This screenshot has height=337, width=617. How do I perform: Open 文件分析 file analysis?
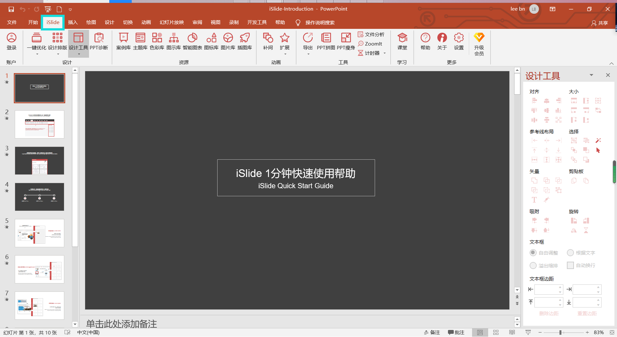click(x=371, y=34)
